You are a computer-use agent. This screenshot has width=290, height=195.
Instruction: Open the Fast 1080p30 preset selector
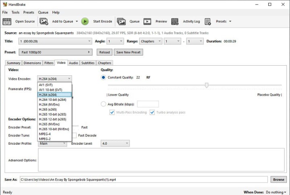[x=56, y=52]
